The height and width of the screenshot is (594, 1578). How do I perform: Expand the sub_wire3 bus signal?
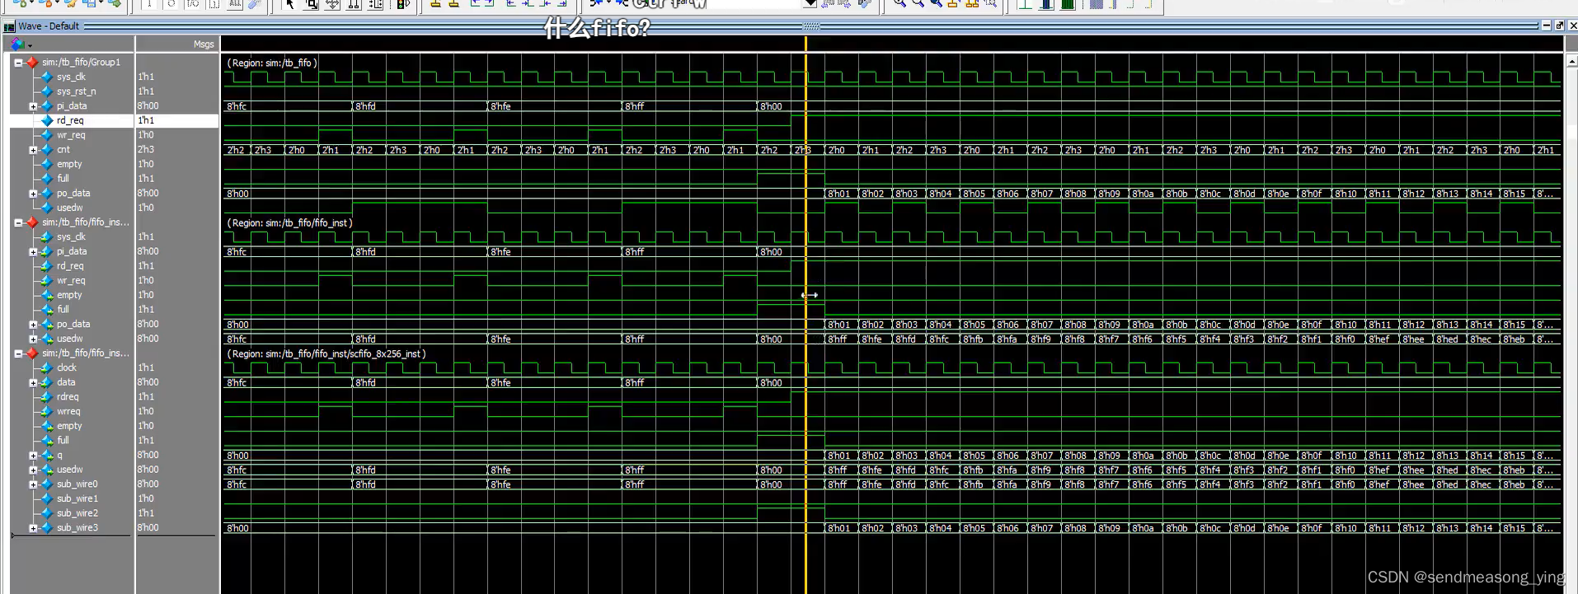(33, 528)
